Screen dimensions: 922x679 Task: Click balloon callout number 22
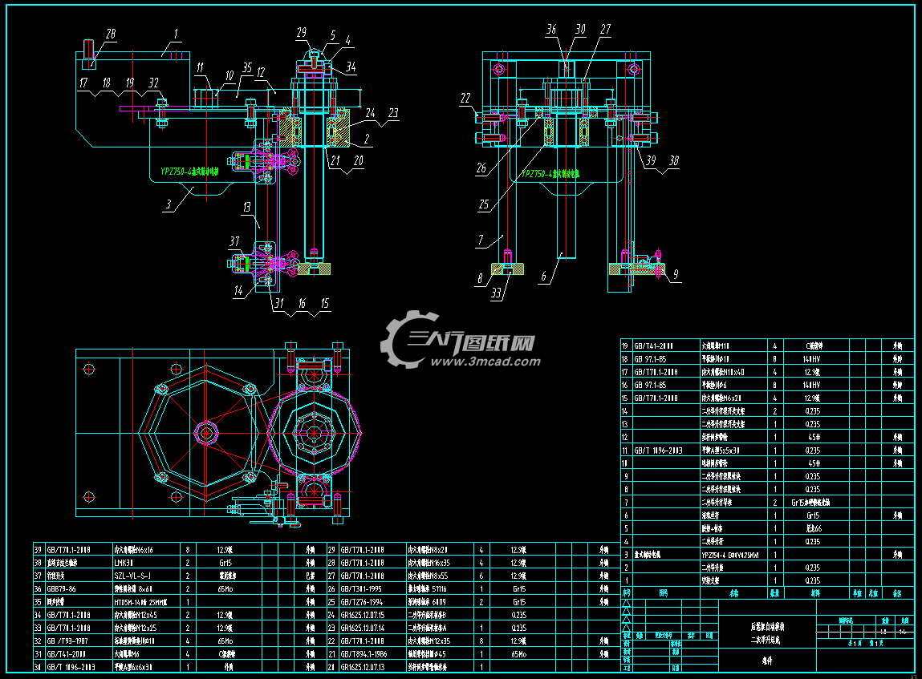point(465,98)
